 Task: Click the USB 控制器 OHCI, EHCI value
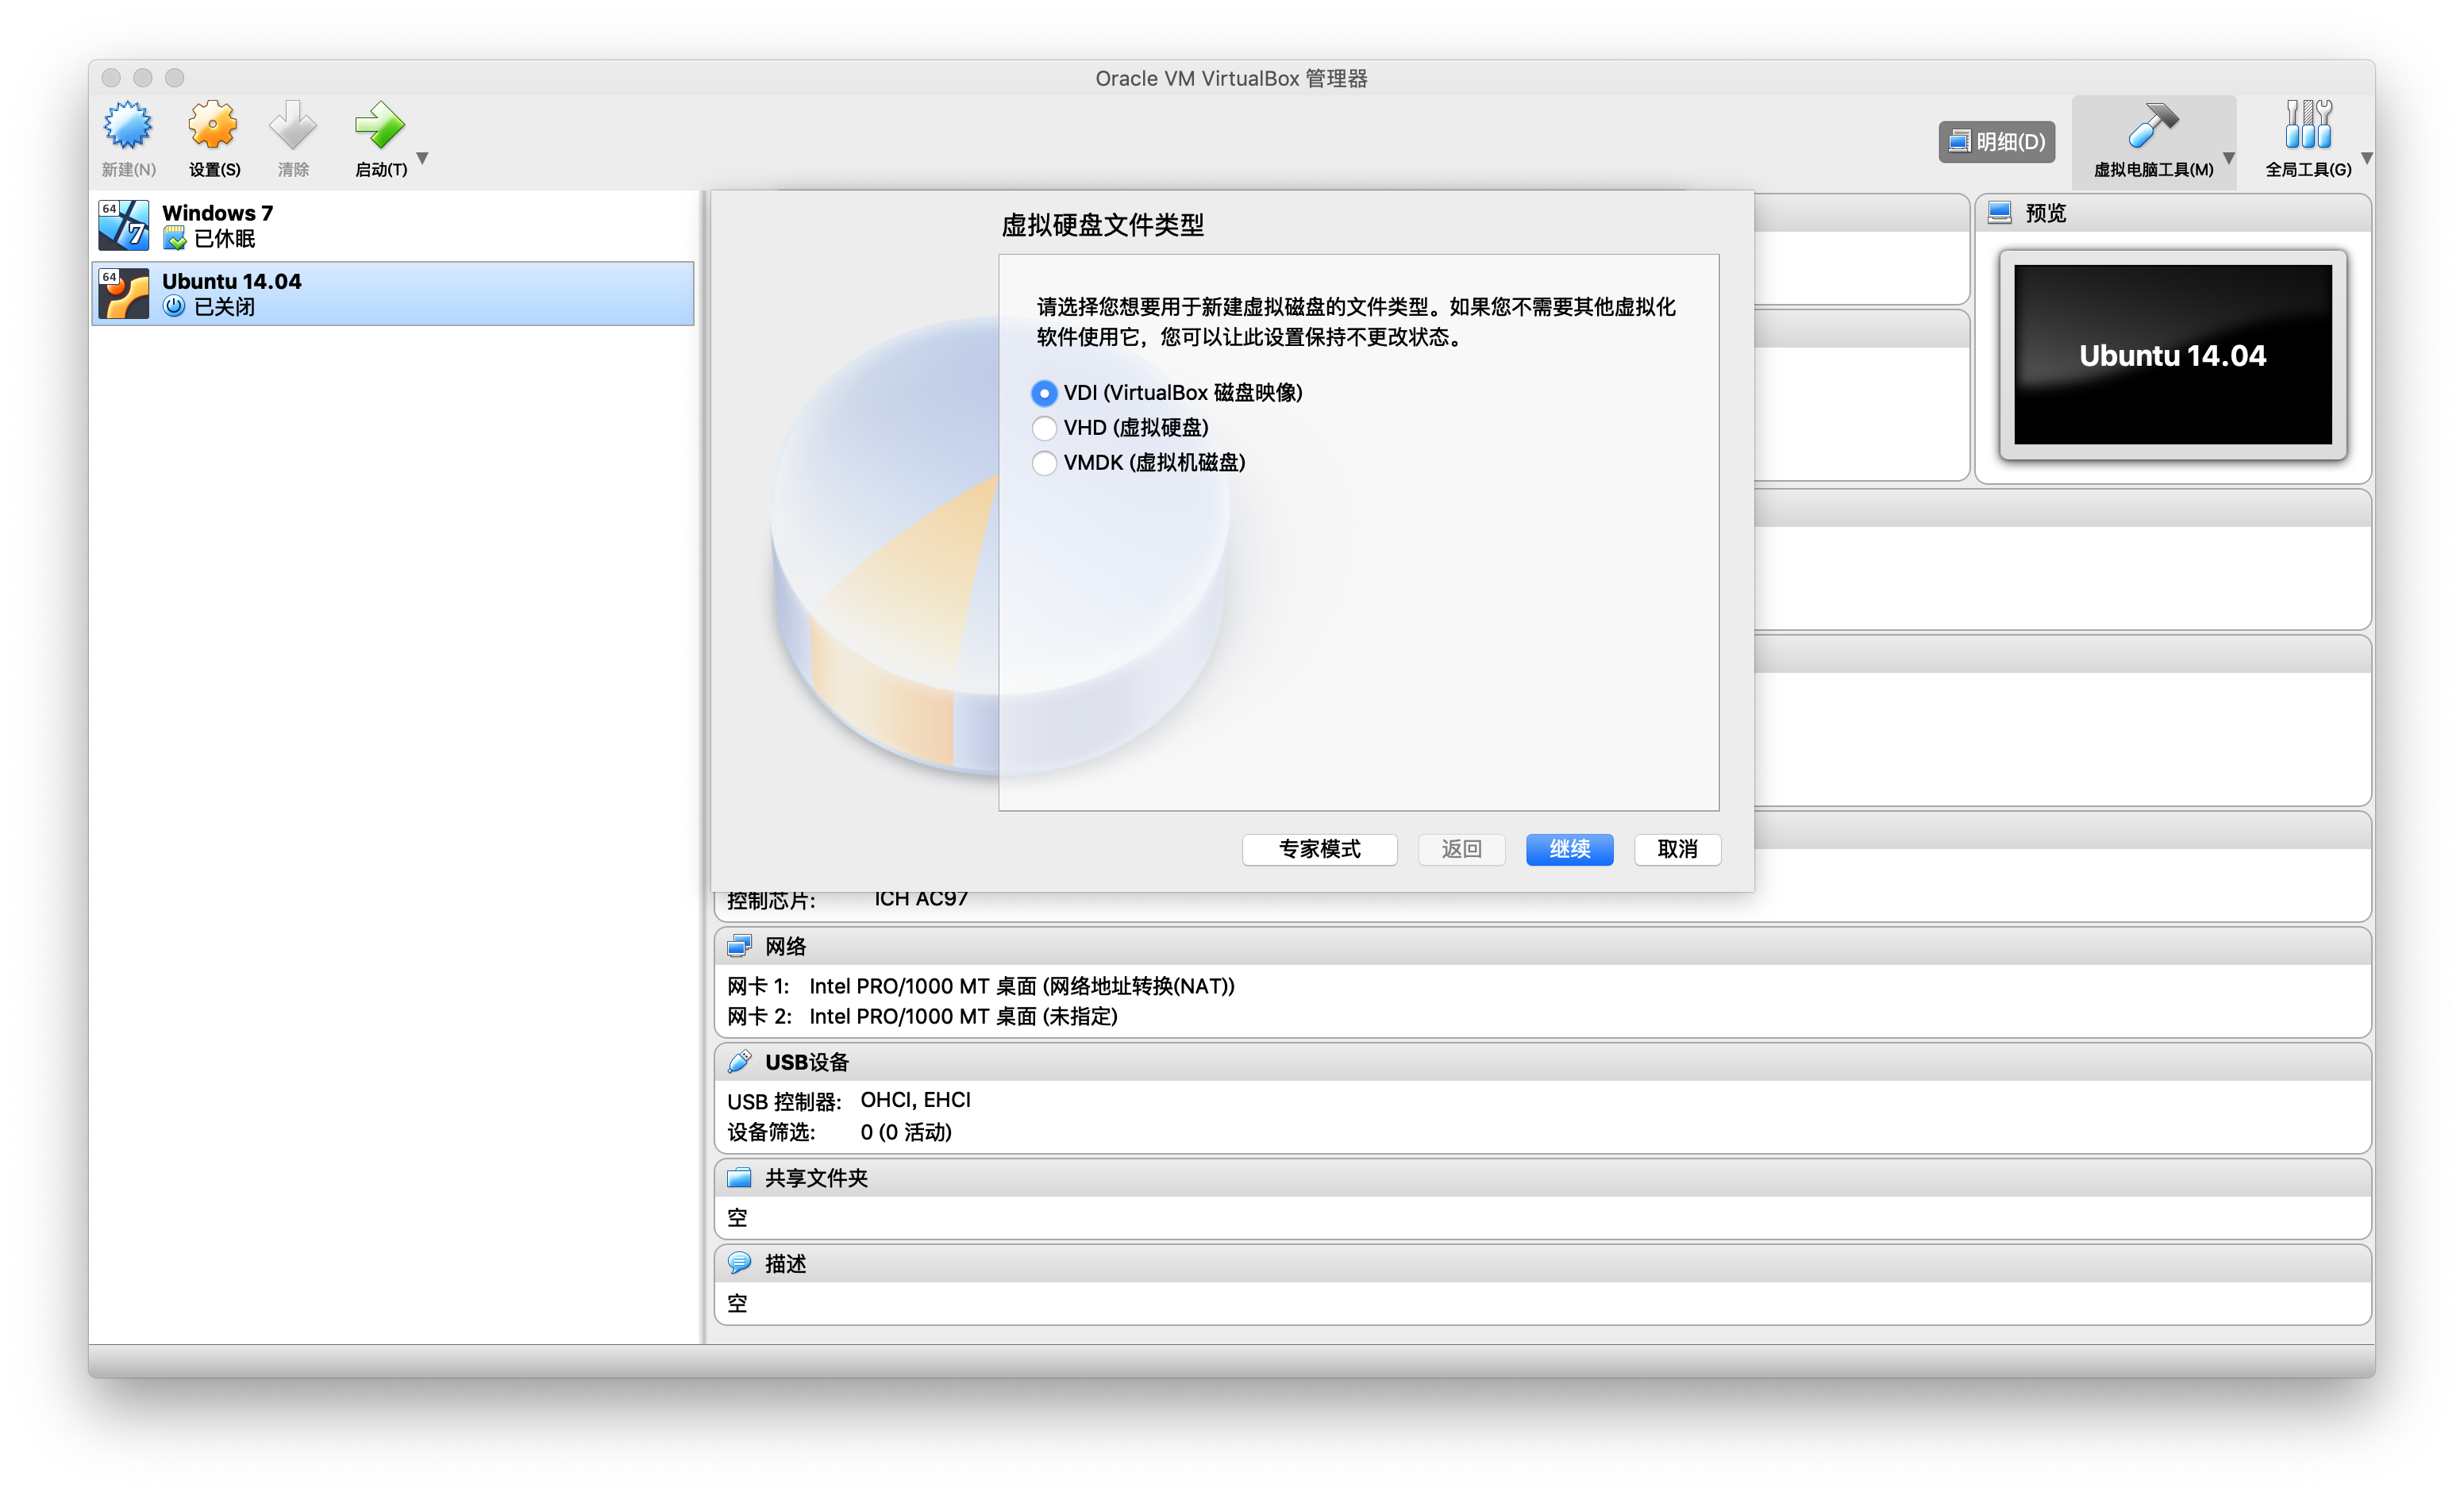(x=915, y=1101)
